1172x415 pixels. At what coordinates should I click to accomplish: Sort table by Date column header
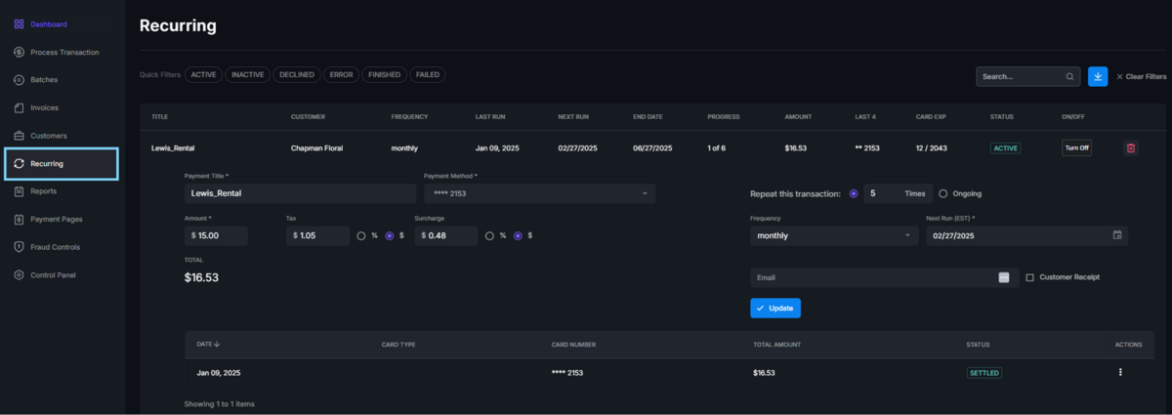[207, 344]
